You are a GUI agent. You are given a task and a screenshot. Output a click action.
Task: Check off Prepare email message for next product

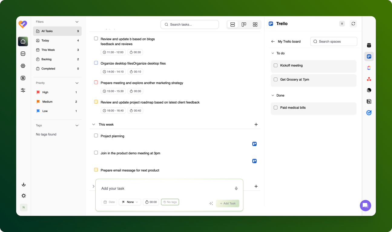click(x=96, y=170)
